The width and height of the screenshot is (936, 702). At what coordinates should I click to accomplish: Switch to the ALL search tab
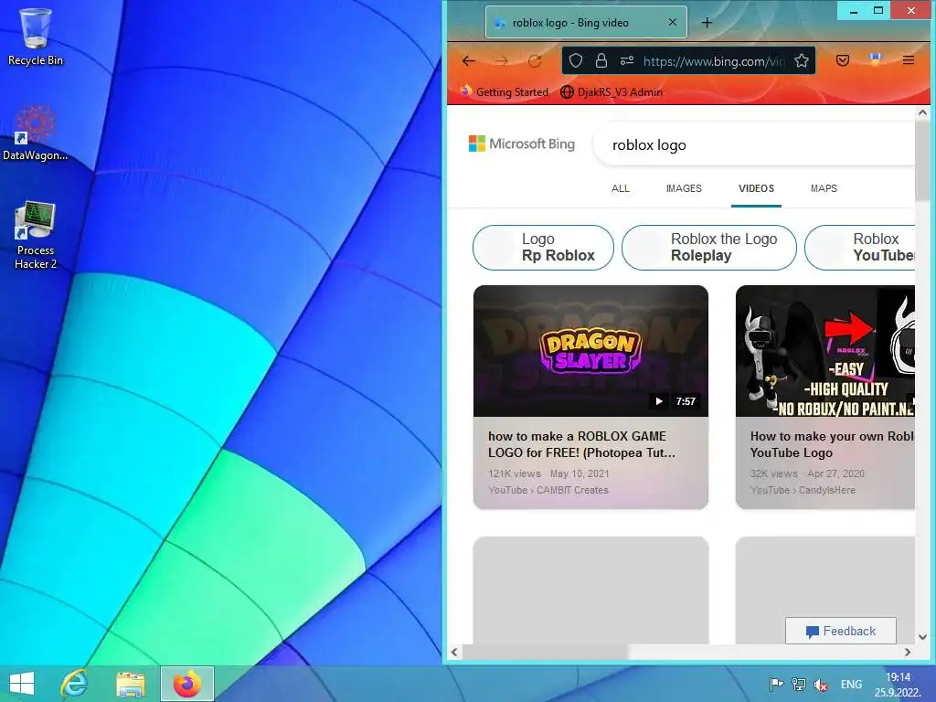(621, 188)
